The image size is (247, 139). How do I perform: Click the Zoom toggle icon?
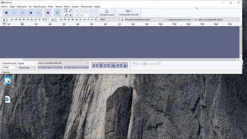(x=95, y=11)
